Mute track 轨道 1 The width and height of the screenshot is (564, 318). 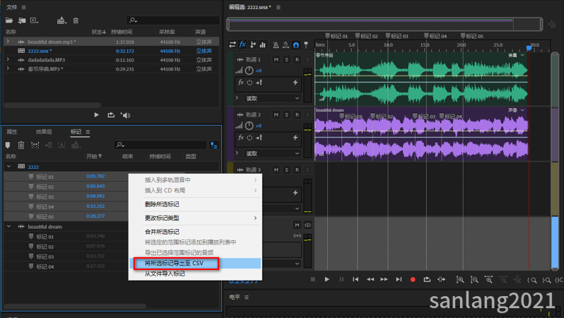[x=276, y=60]
